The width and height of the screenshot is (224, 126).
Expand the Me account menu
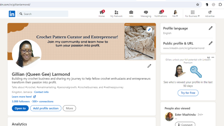click(175, 14)
